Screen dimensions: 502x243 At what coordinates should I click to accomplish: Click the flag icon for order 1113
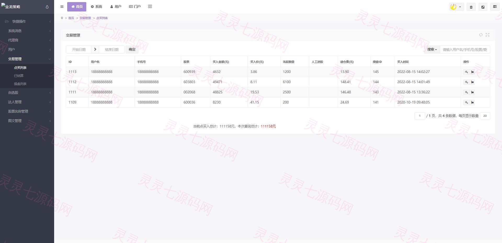[x=472, y=72]
